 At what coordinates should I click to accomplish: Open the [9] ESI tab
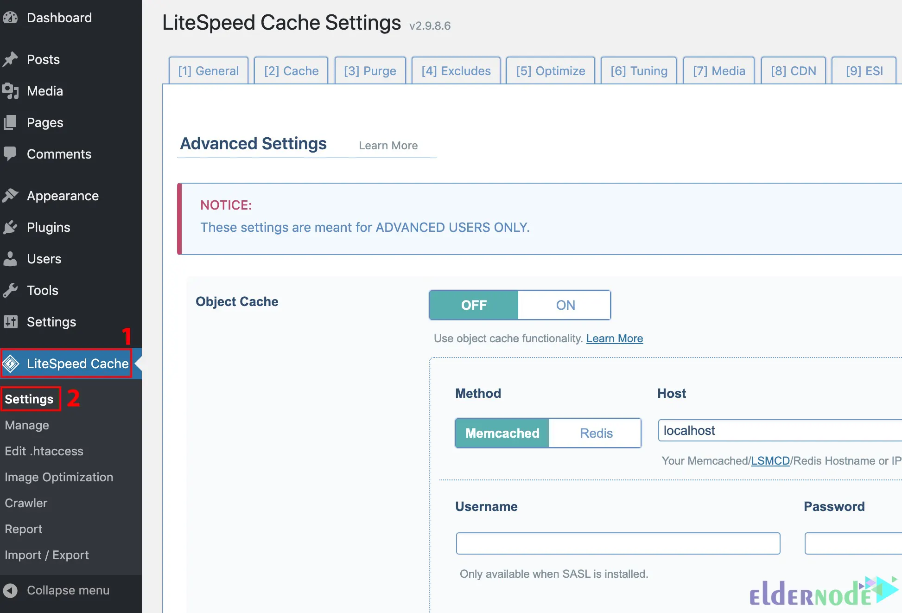click(x=864, y=71)
